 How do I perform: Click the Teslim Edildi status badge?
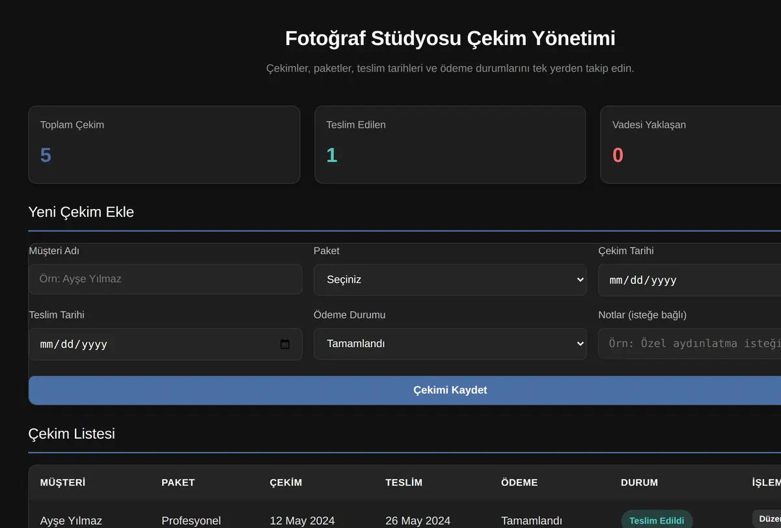point(657,520)
